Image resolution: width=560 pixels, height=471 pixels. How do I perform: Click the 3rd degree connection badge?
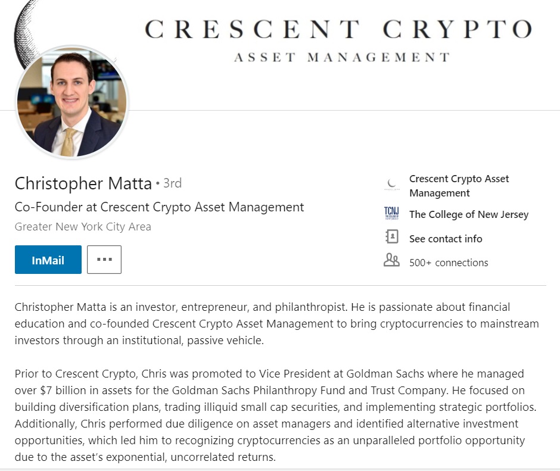coord(172,183)
